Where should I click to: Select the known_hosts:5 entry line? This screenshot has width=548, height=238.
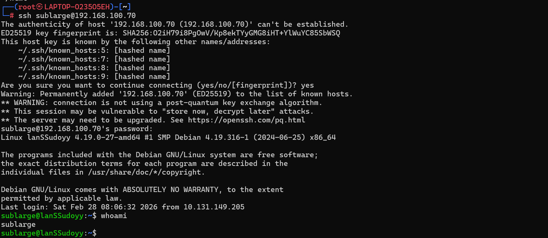click(94, 50)
